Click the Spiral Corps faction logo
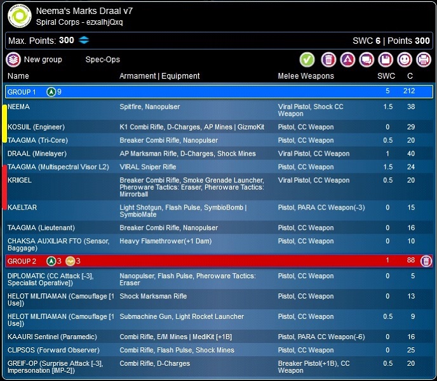 click(19, 17)
